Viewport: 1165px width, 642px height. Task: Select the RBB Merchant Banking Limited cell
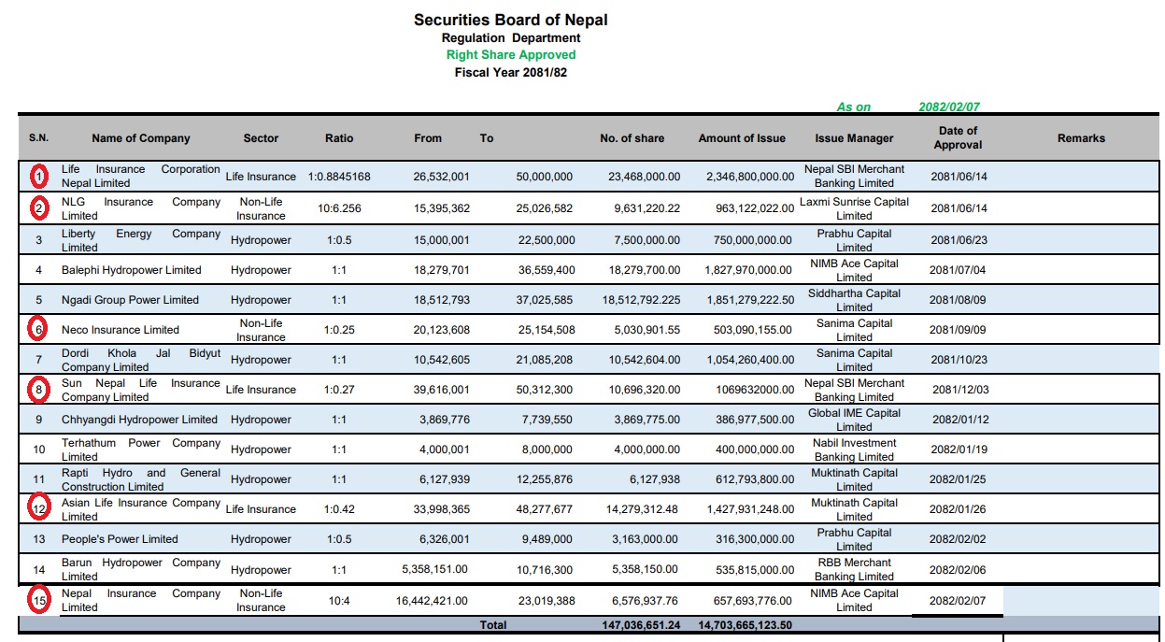pyautogui.click(x=854, y=569)
